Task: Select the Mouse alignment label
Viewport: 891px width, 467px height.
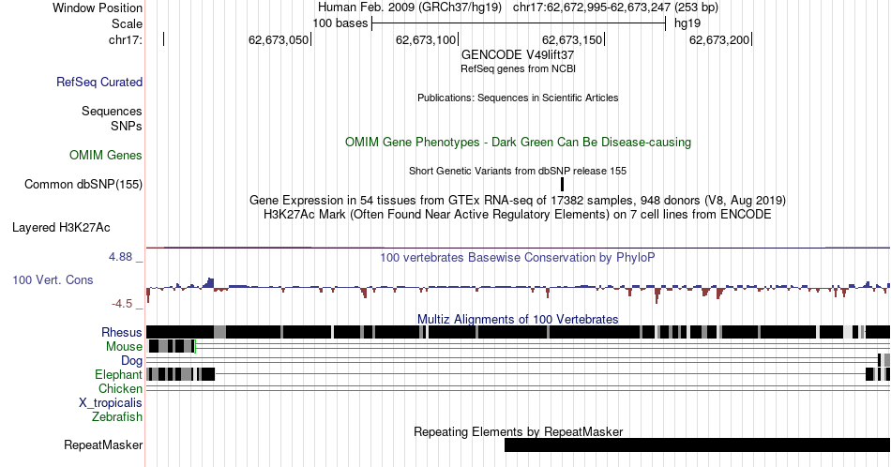Action: click(124, 347)
